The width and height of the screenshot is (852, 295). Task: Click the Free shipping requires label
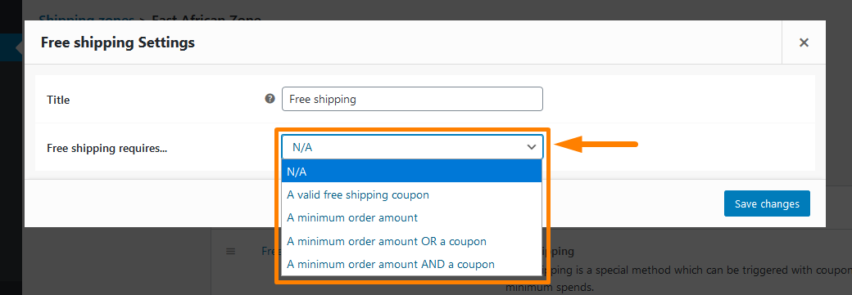[x=107, y=148]
